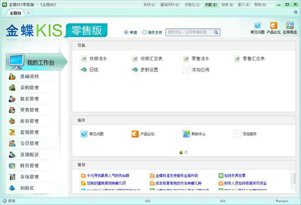This screenshot has width=301, height=205.
Task: Select the 单据 radio button
Action: pyautogui.click(x=126, y=32)
